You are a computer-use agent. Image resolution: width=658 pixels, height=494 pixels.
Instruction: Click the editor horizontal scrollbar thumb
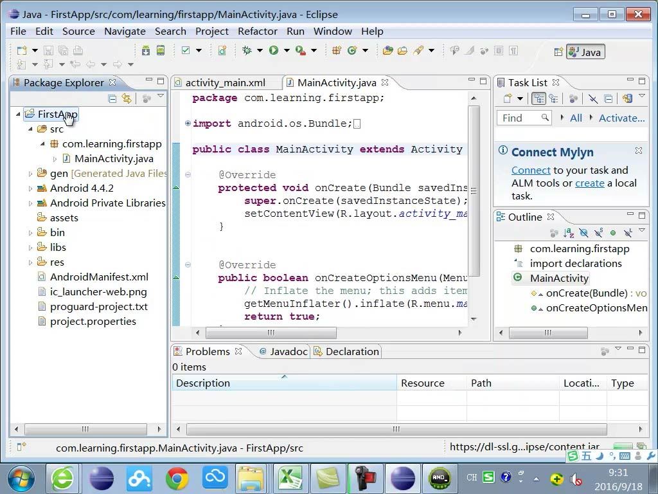click(271, 333)
